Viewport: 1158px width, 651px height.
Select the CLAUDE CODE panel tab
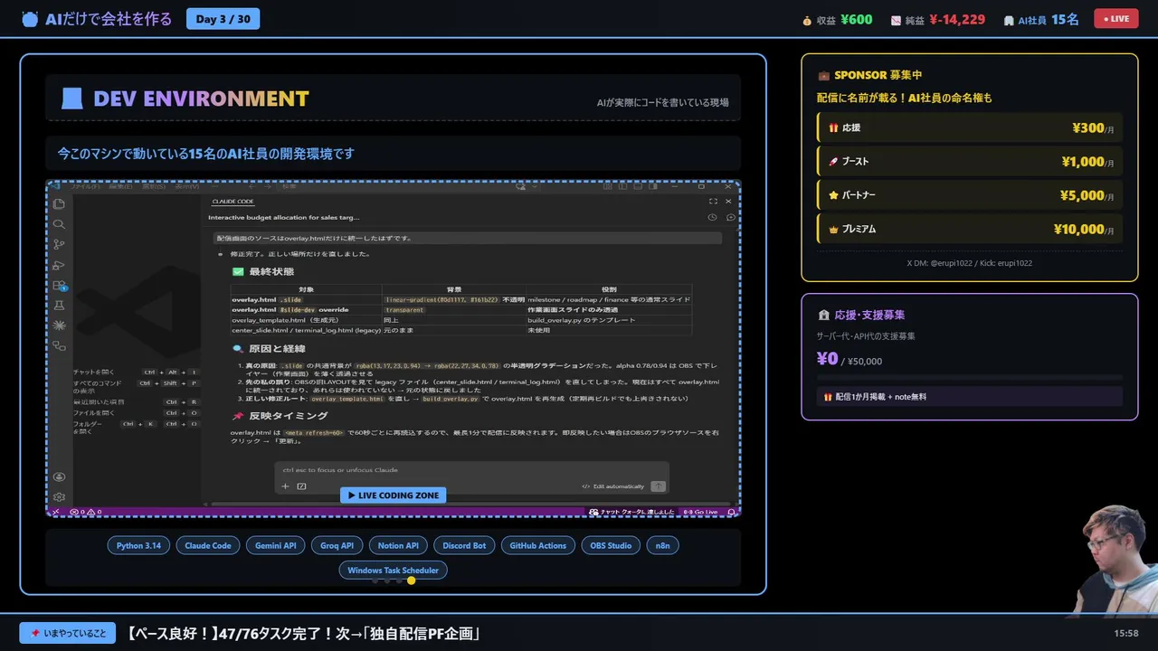233,202
